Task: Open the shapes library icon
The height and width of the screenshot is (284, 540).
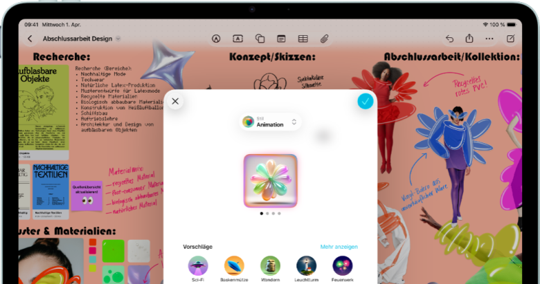Action: coord(260,39)
